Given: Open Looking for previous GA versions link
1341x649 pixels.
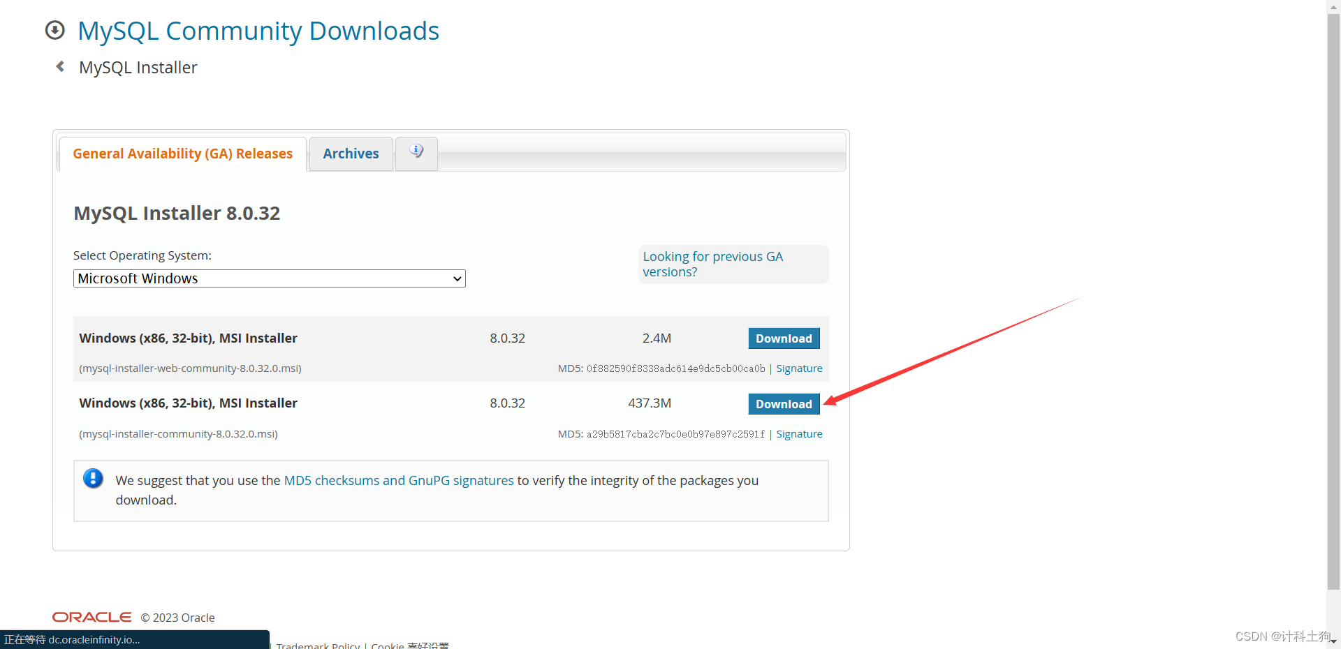Looking at the screenshot, I should click(712, 264).
